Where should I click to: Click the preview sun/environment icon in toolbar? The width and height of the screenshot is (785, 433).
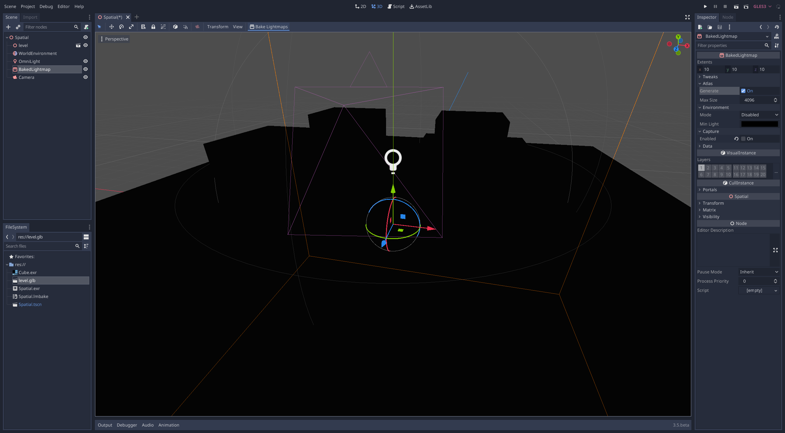tap(197, 27)
